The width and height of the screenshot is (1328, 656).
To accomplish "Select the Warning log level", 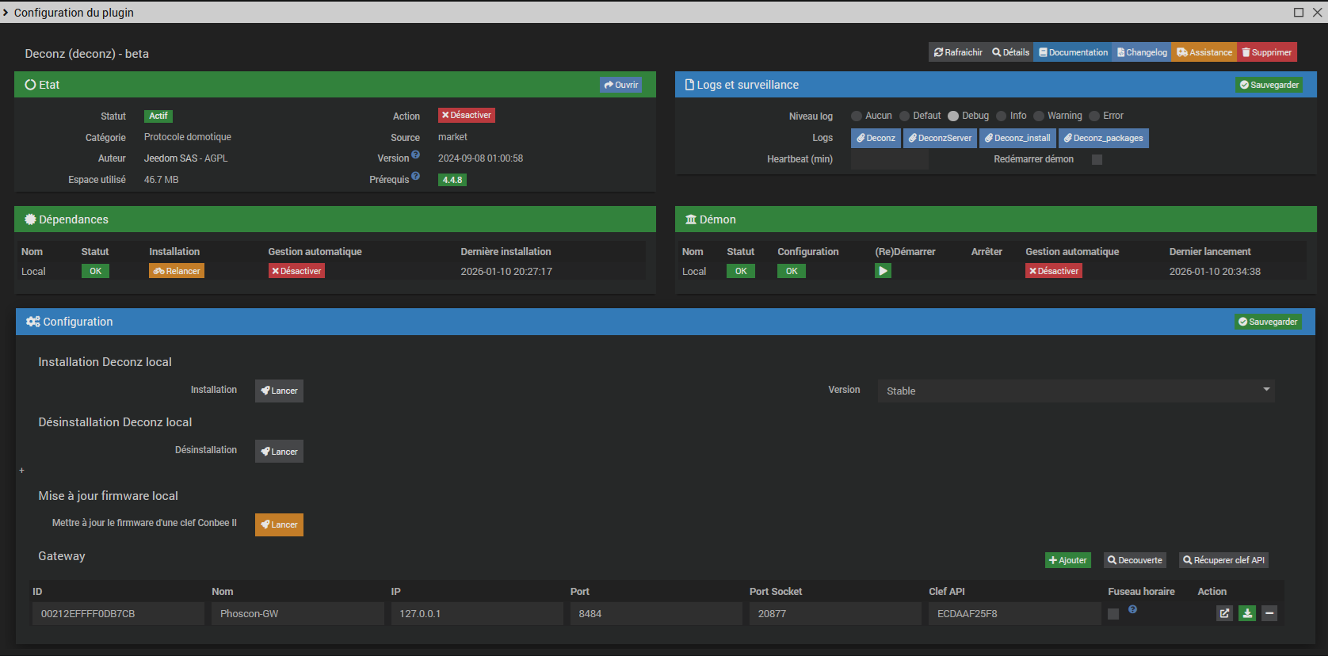I will pyautogui.click(x=1039, y=116).
